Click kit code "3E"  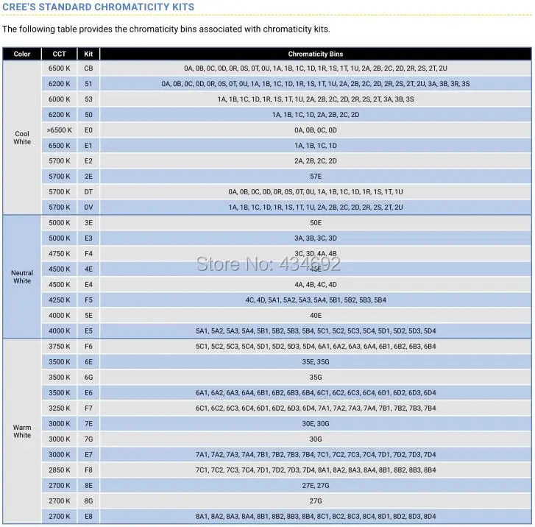point(88,222)
